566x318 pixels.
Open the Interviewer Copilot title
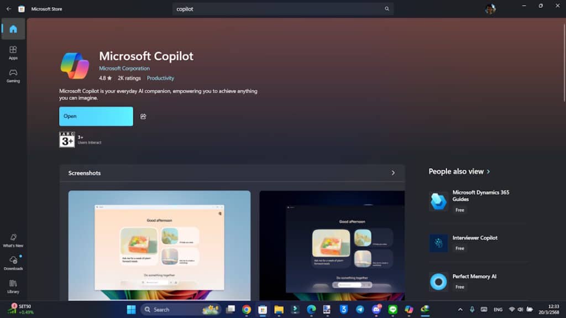pos(475,238)
